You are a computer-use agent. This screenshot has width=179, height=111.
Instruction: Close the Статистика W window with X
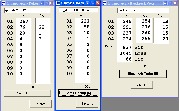click(x=97, y=3)
